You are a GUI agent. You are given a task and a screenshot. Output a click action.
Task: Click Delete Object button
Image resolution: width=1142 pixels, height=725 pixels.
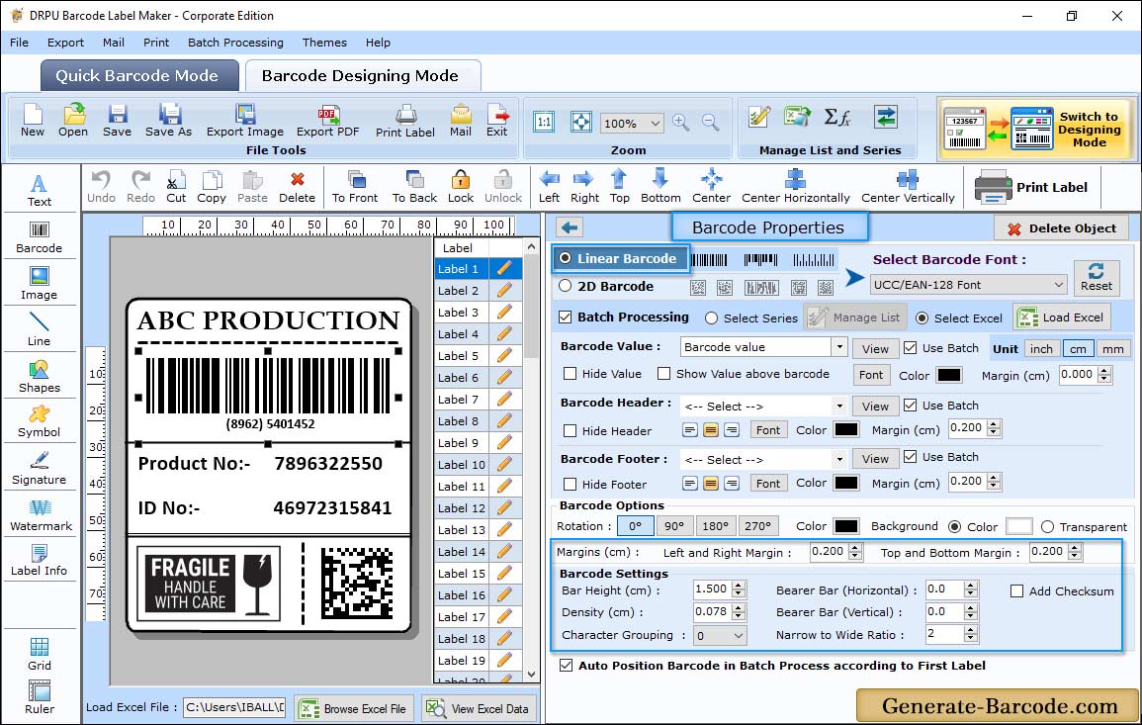1061,228
